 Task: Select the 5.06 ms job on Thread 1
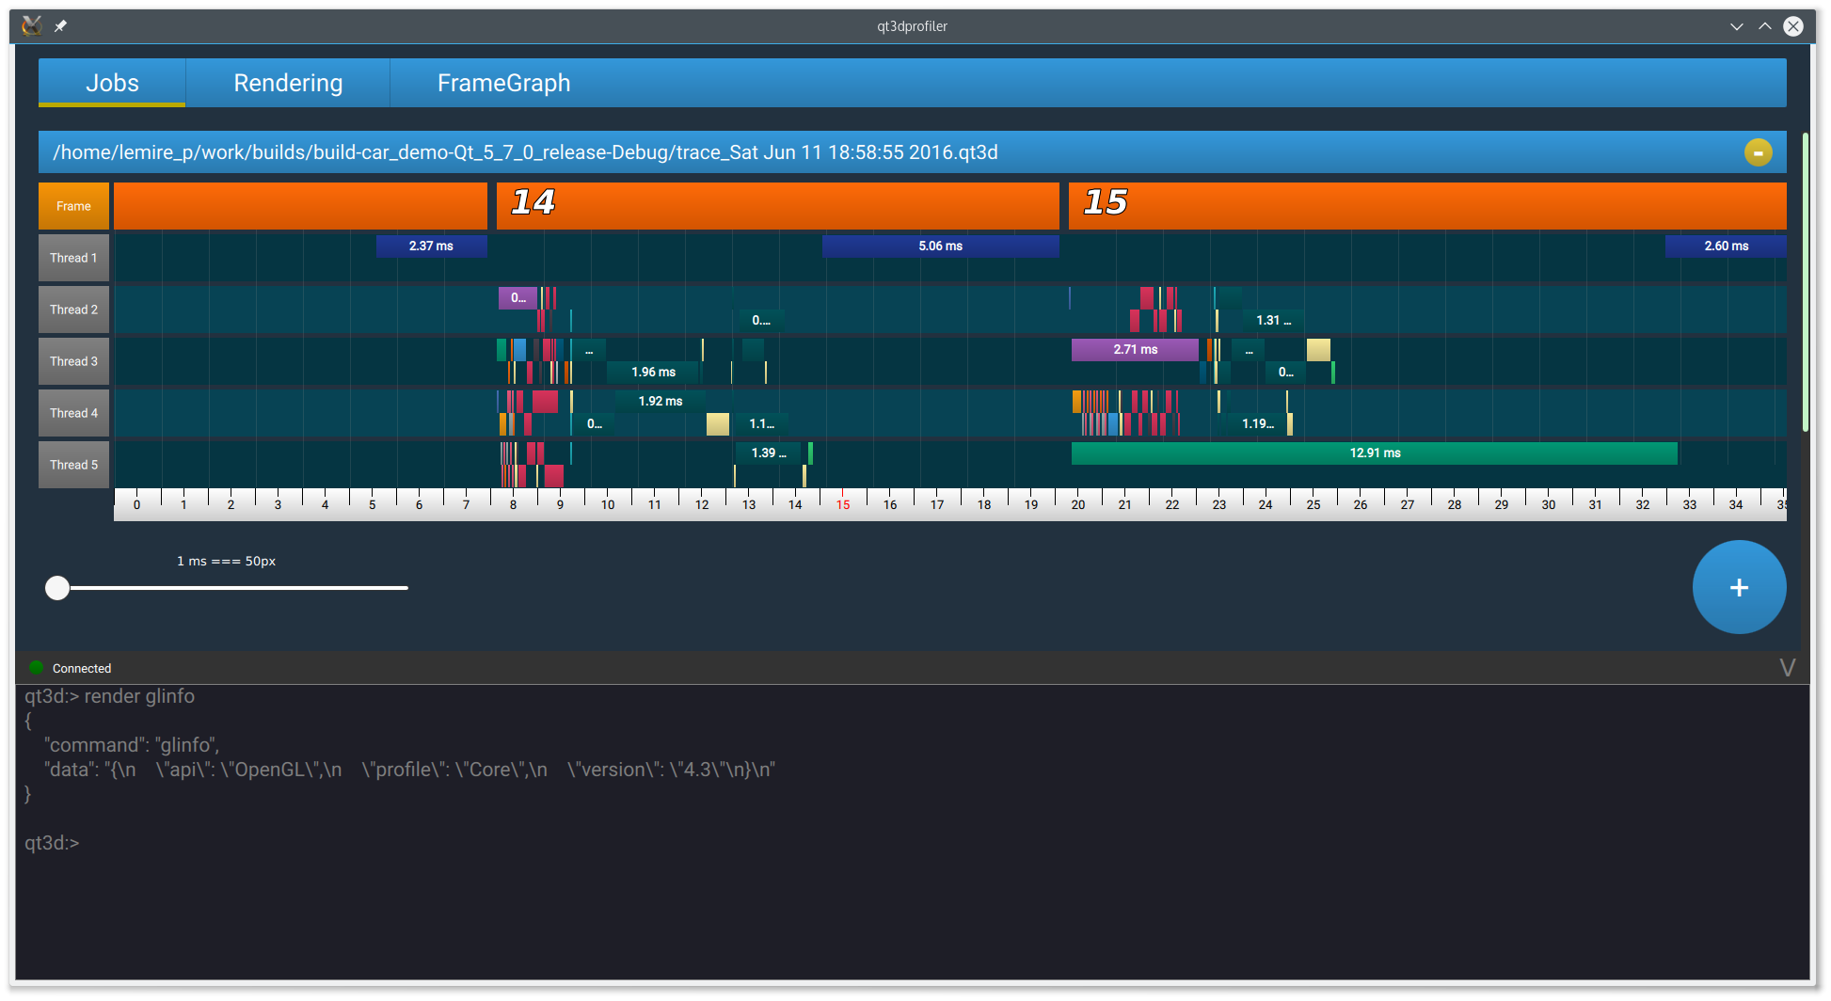click(x=940, y=246)
